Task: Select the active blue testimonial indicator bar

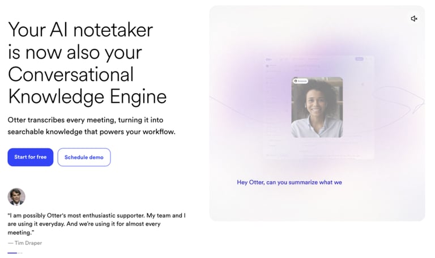Action: pos(12,253)
